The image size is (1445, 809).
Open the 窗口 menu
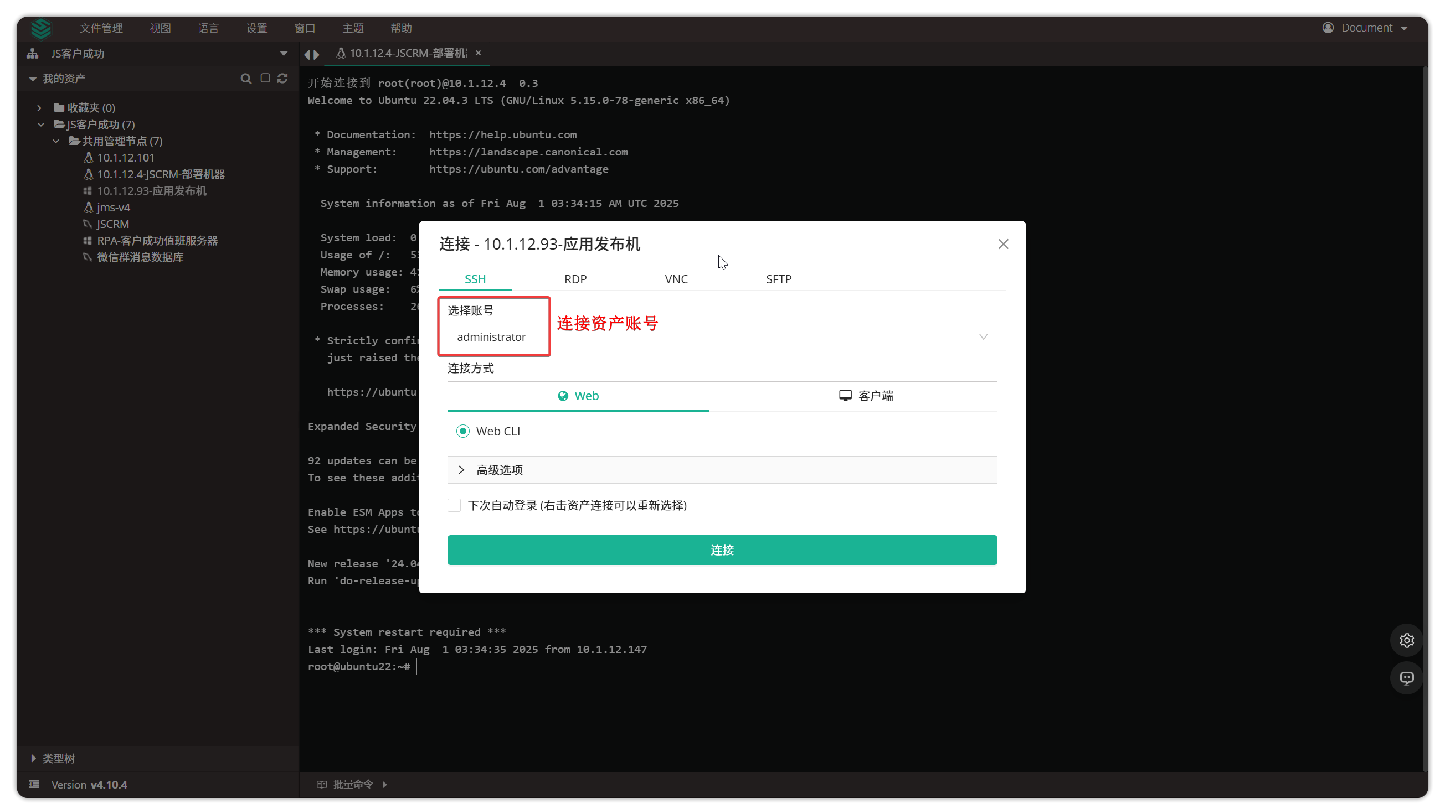coord(305,28)
